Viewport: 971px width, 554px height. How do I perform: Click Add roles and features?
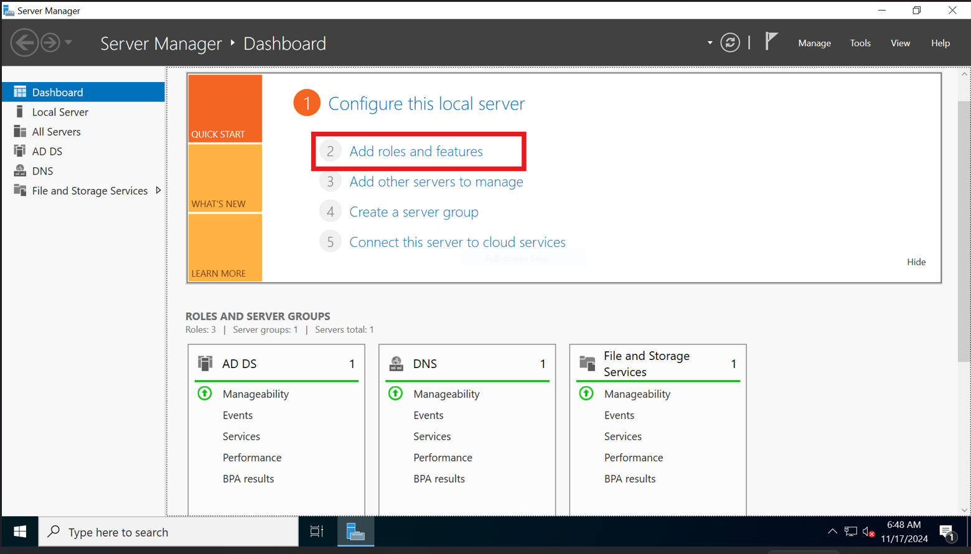416,151
